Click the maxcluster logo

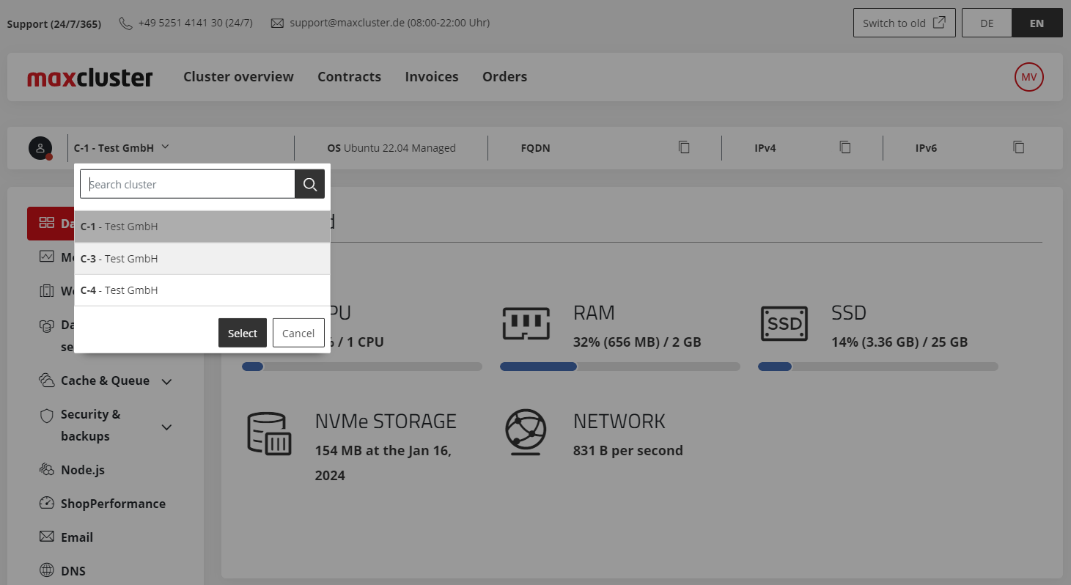click(90, 77)
